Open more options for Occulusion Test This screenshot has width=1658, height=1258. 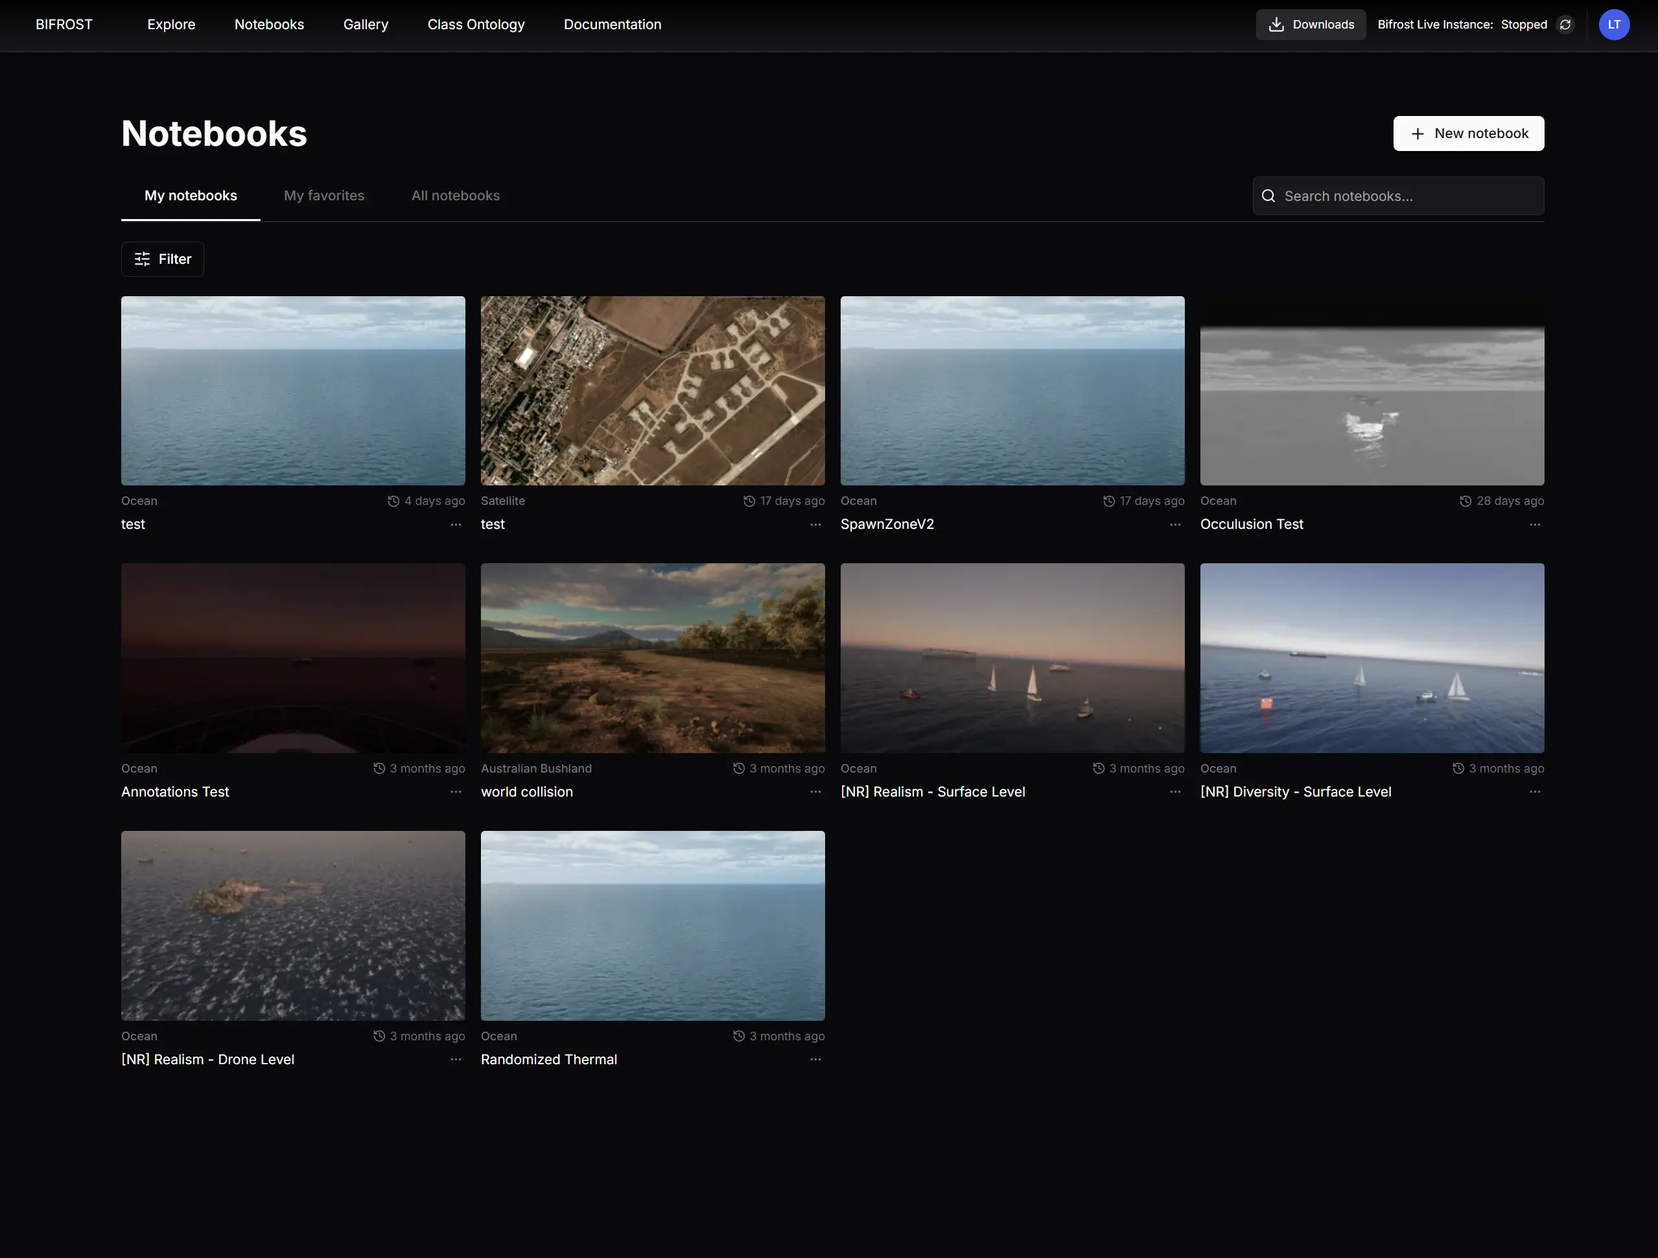pos(1535,525)
